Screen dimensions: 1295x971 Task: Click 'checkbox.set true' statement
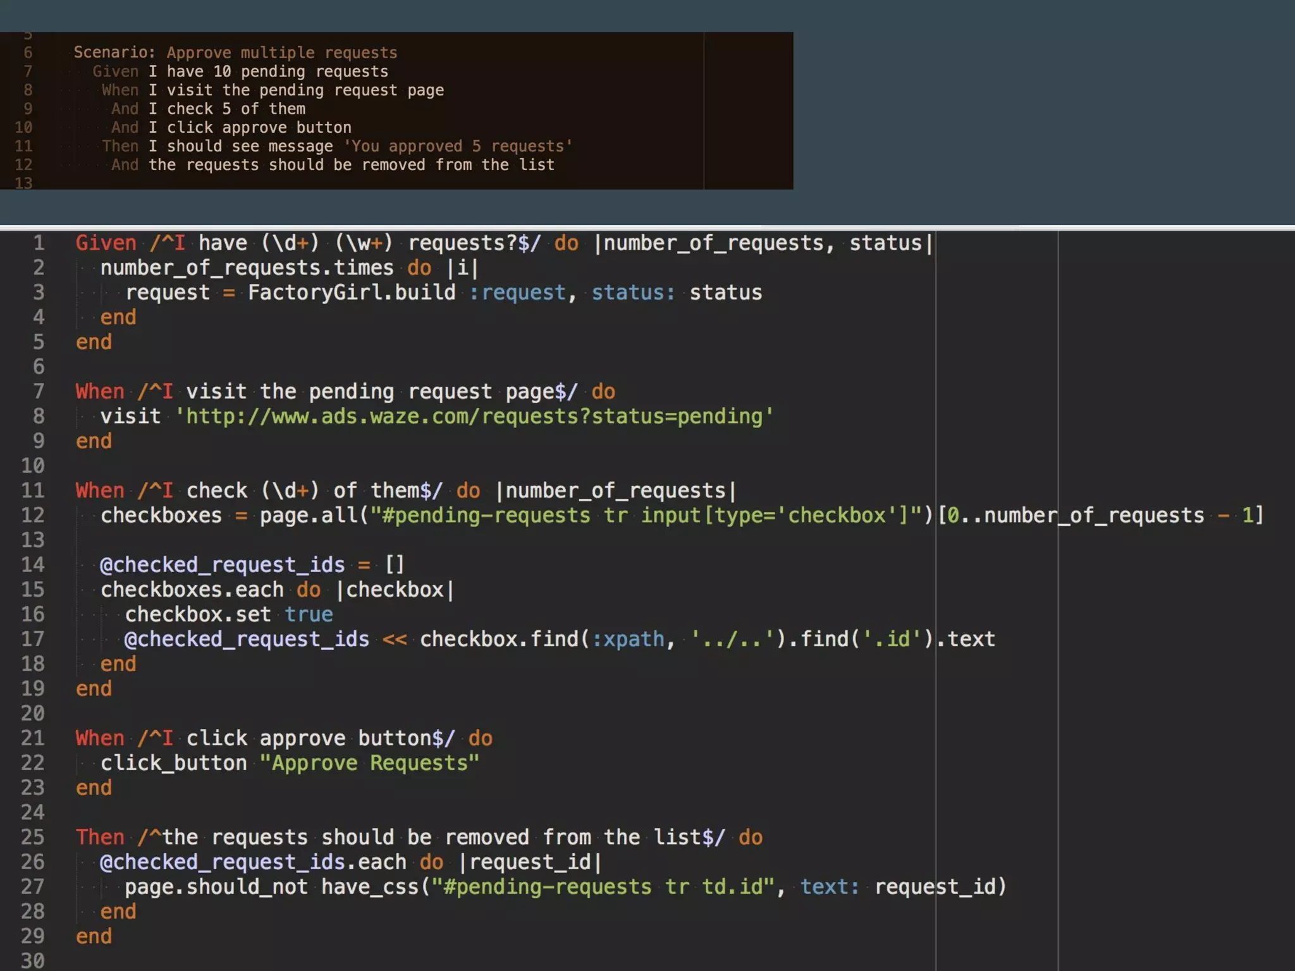228,614
